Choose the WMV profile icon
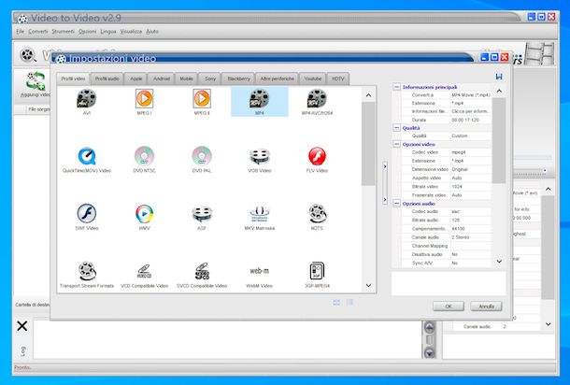The height and width of the screenshot is (385, 570). 144,214
